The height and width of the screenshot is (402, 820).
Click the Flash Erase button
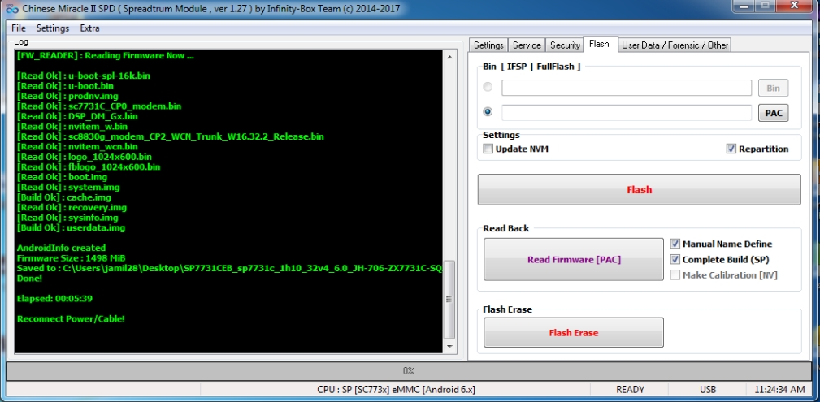(x=574, y=332)
